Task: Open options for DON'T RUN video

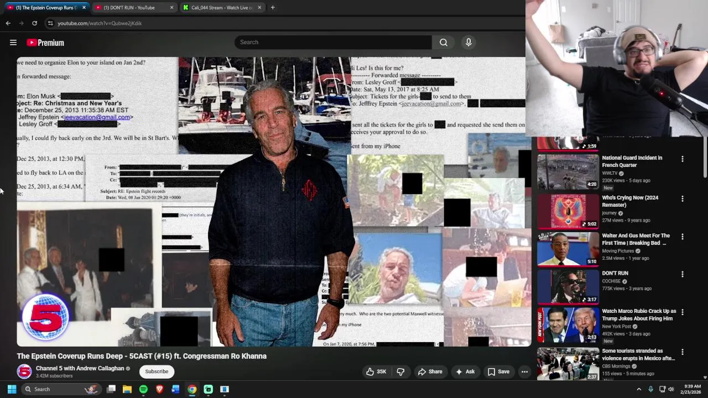Action: coord(683,274)
